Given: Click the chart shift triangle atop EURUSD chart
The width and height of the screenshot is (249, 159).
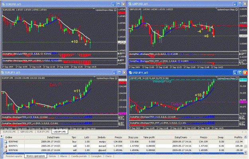Looking at the screenshot, I should pyautogui.click(x=94, y=9).
